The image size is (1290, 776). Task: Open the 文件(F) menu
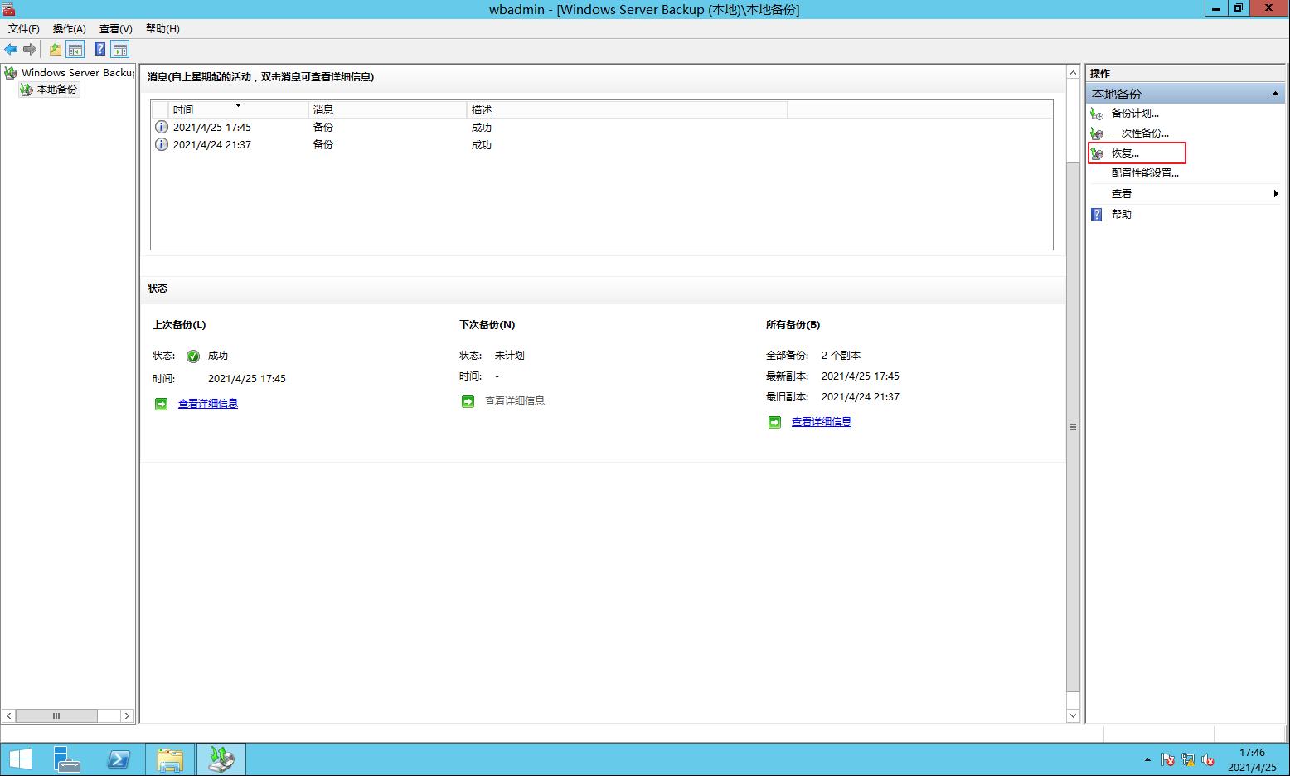(x=24, y=28)
